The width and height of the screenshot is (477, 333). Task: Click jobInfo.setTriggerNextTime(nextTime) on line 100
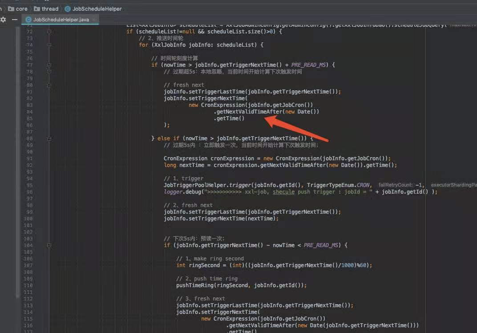(x=221, y=219)
